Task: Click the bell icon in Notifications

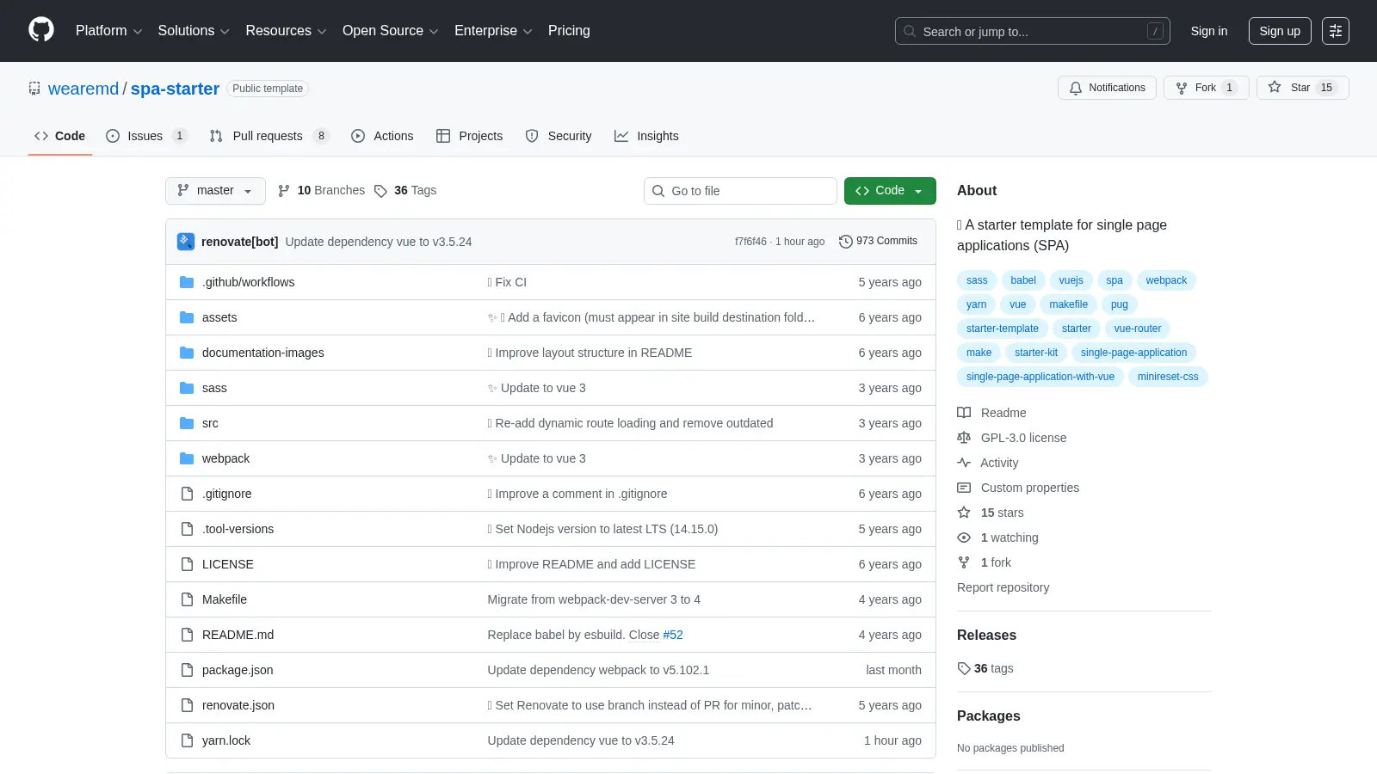Action: [1076, 88]
